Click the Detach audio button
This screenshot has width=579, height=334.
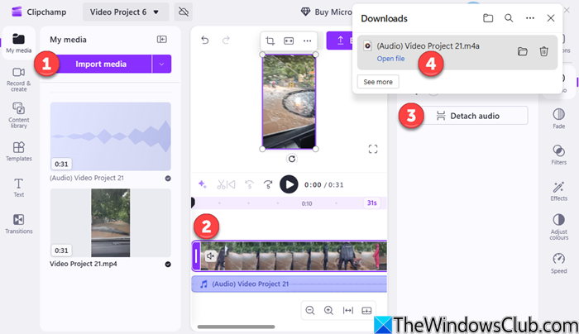467,116
